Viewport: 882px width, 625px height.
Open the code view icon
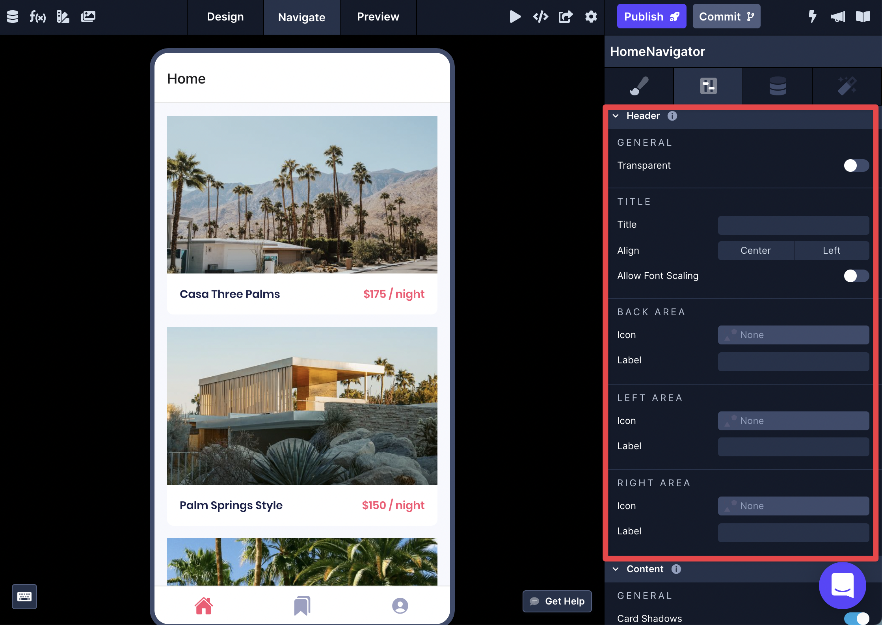tap(540, 17)
